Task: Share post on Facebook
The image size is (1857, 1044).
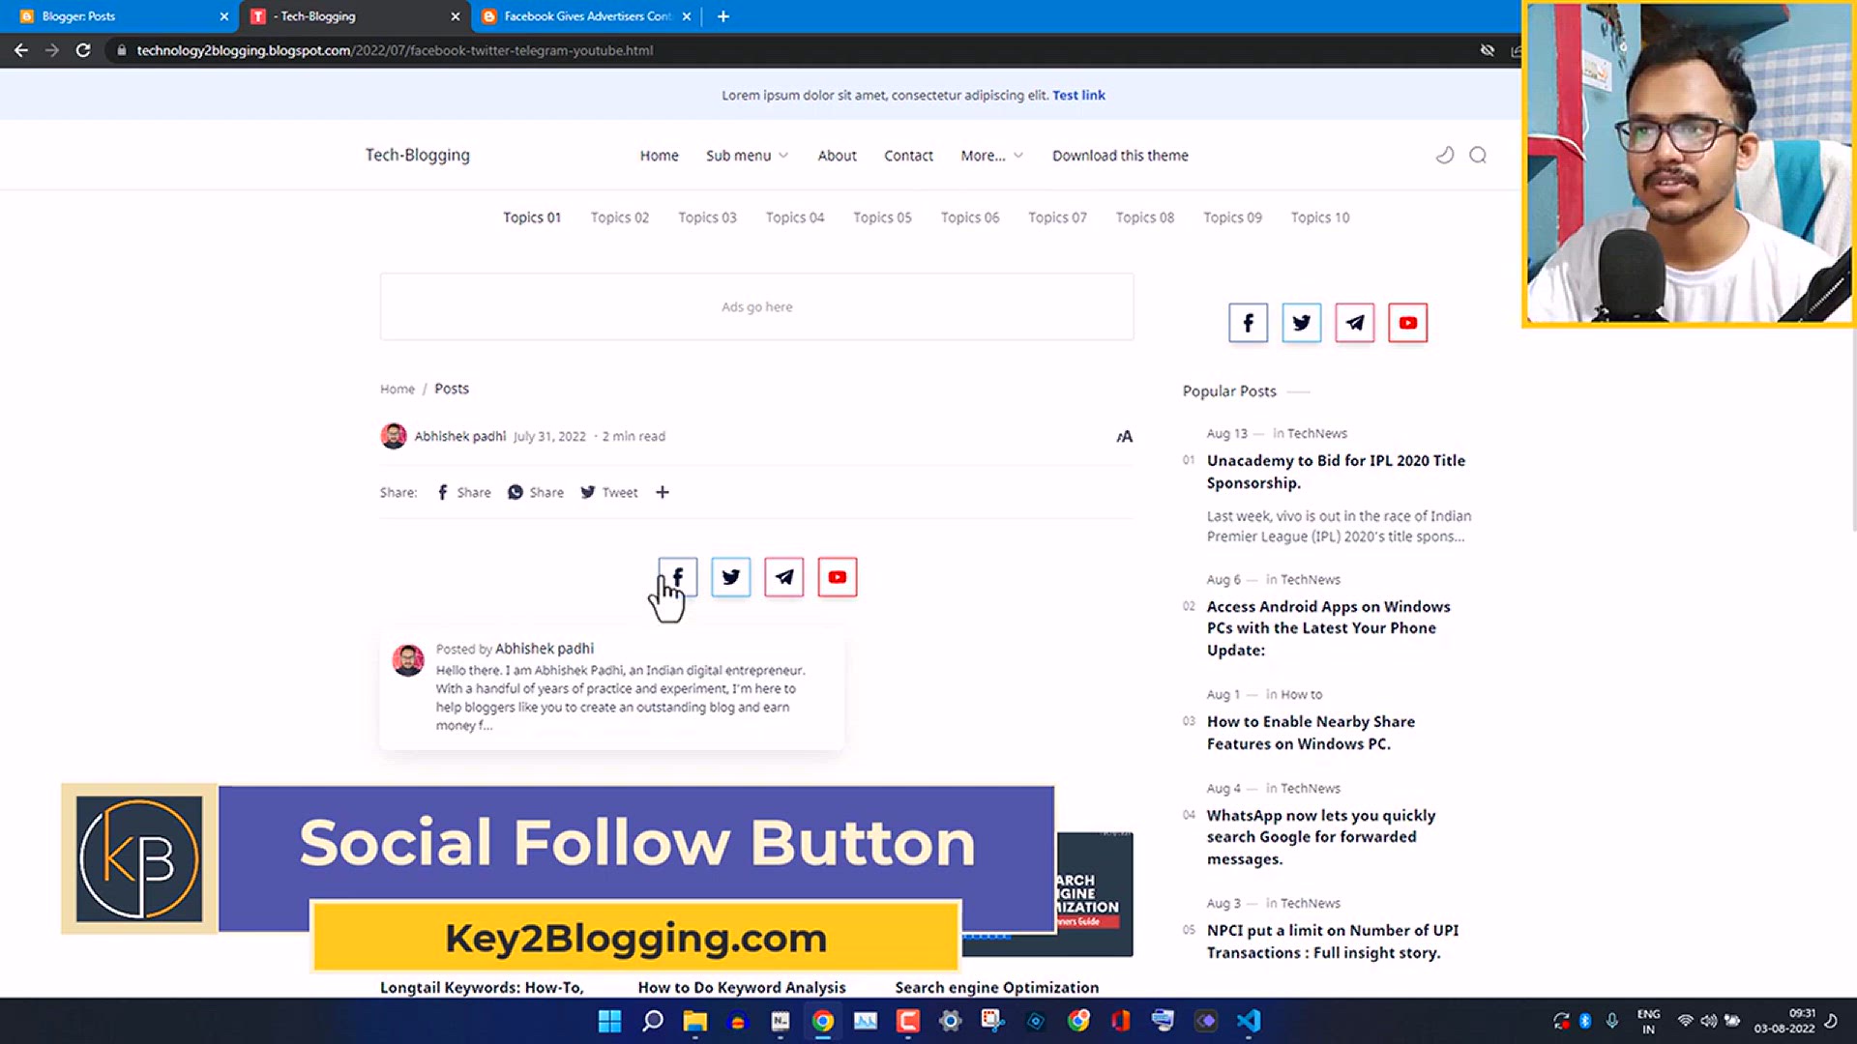Action: point(464,492)
